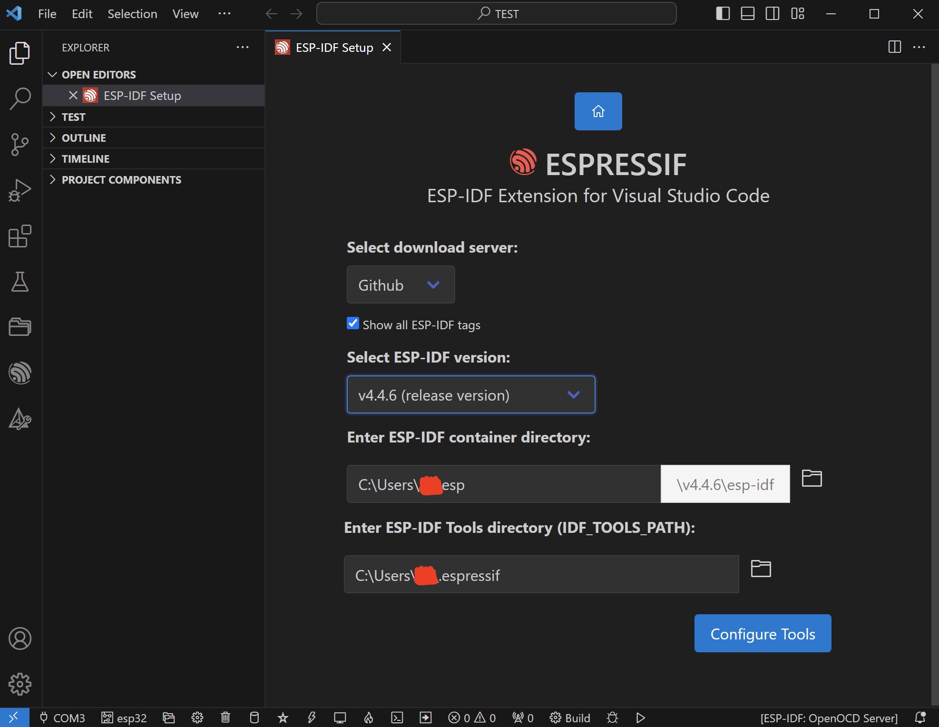Image resolution: width=939 pixels, height=727 pixels.
Task: Click the ESP-IDF Tools directory input field
Action: pos(542,574)
